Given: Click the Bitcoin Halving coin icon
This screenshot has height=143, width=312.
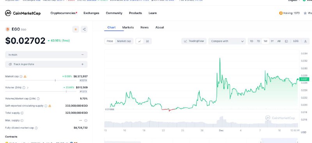Looking at the screenshot, I should click(281, 13).
